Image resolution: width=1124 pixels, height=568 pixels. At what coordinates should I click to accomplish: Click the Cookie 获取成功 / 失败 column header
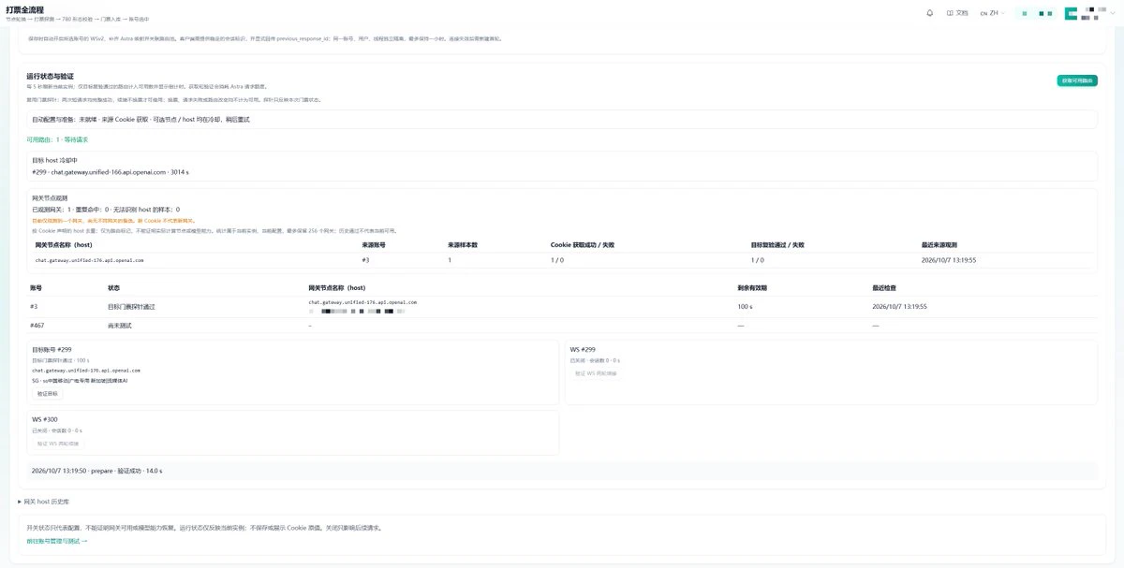[x=583, y=244]
